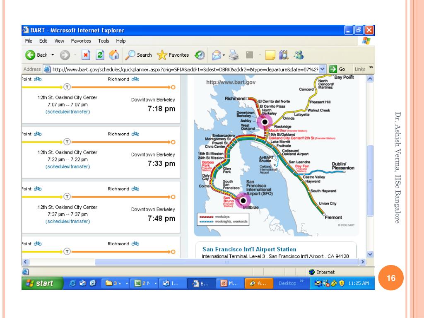
Task: Refresh the page with the green arrows icon
Action: (x=100, y=55)
